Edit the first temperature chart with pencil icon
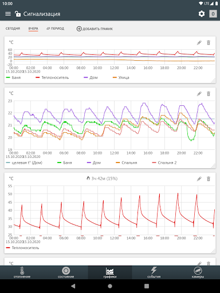220x293 pixels. (x=199, y=42)
